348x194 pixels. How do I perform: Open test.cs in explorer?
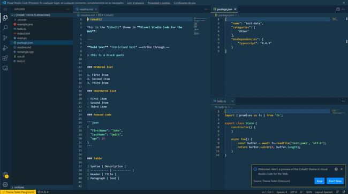click(x=42, y=61)
